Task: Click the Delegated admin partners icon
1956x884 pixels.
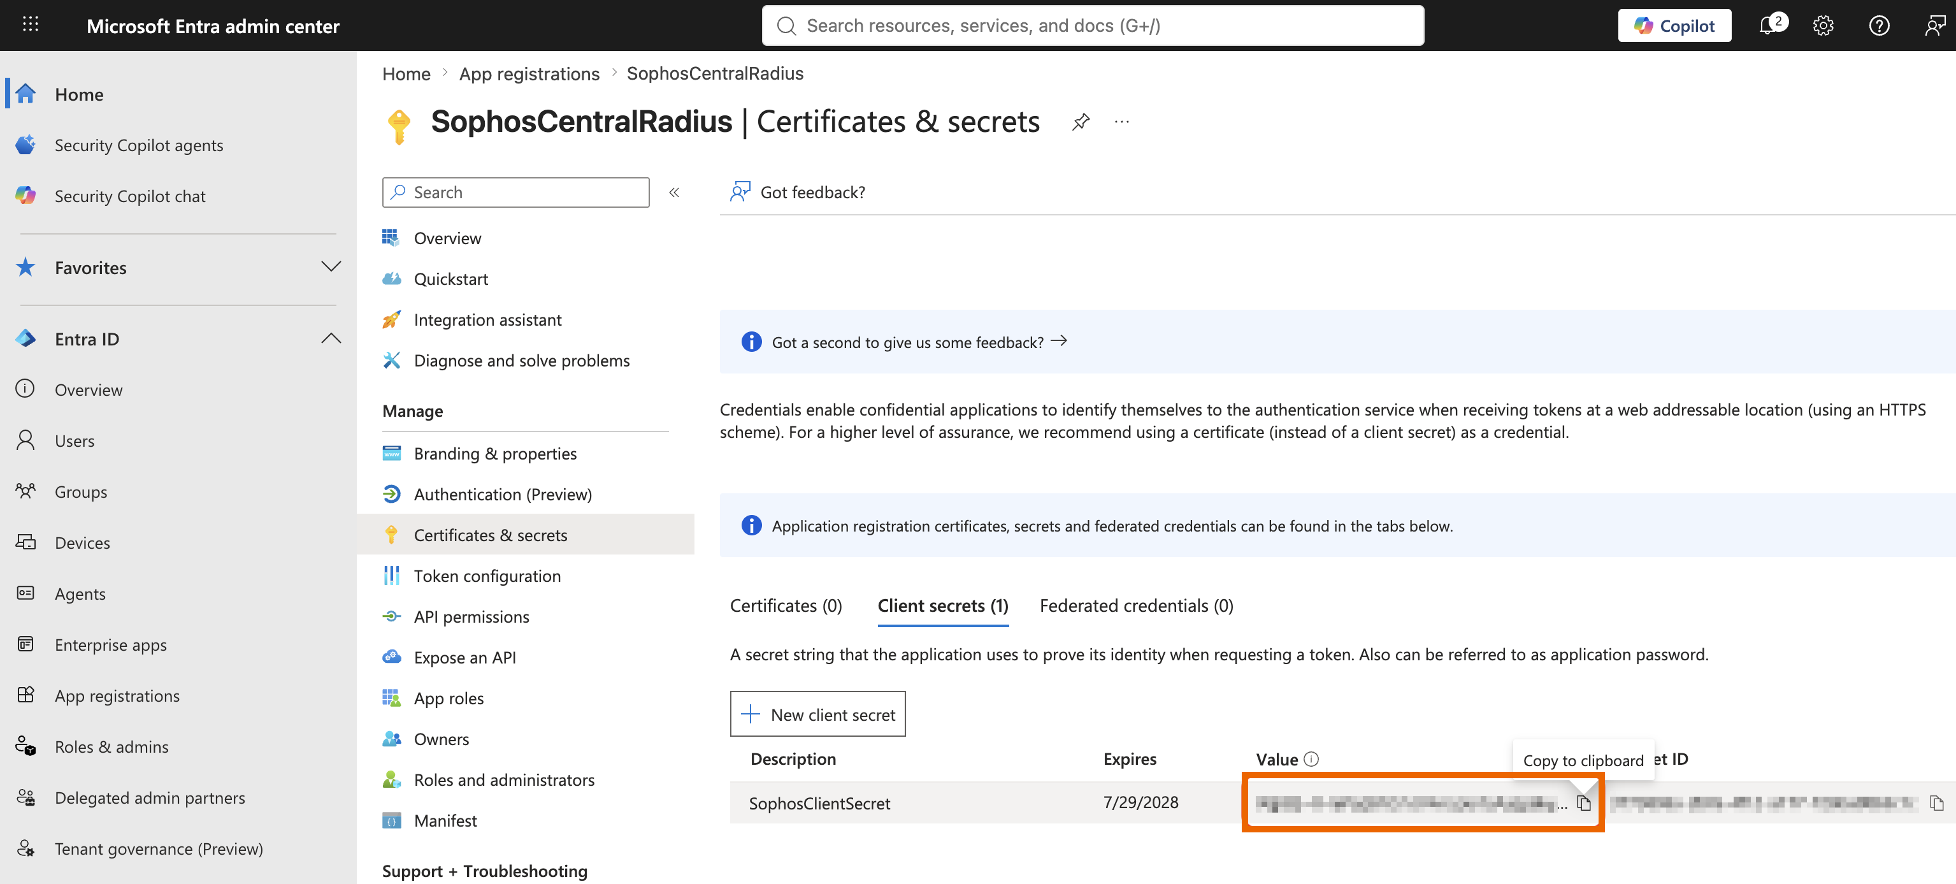Action: coord(25,797)
